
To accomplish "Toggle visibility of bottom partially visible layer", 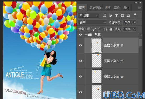I will click(81, 92).
